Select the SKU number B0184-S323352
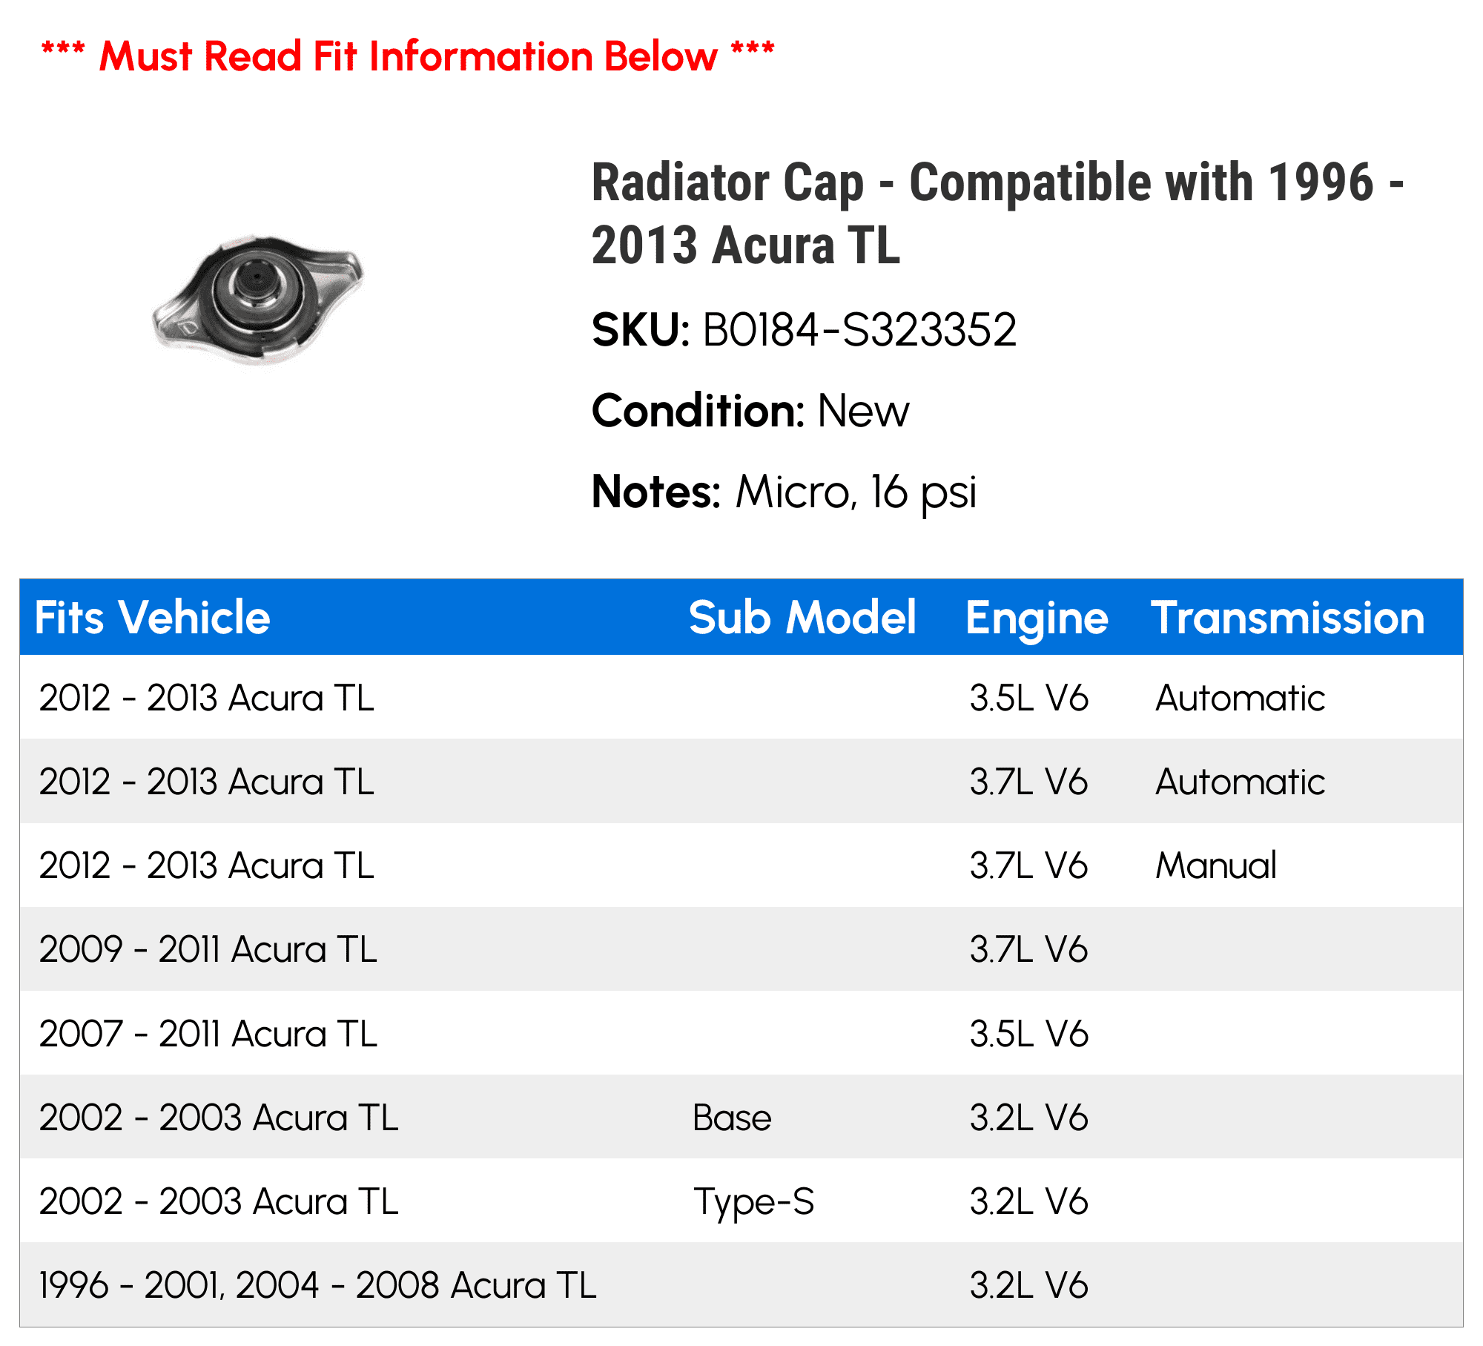The height and width of the screenshot is (1346, 1483). [859, 330]
